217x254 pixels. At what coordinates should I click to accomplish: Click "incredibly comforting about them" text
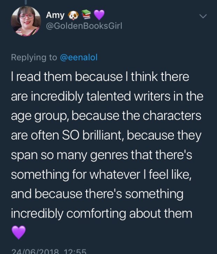101,212
